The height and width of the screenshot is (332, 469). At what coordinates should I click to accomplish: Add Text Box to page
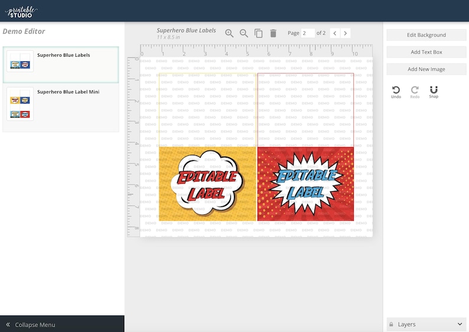(x=426, y=52)
